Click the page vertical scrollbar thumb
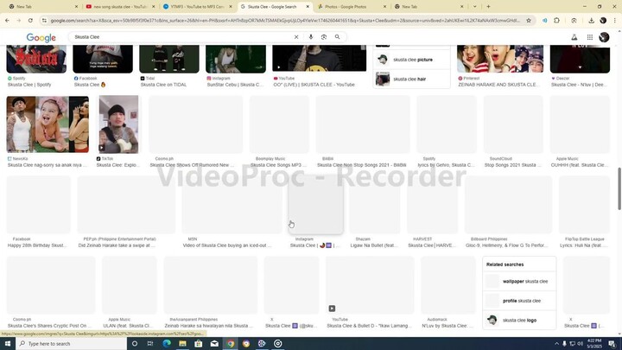 619,188
